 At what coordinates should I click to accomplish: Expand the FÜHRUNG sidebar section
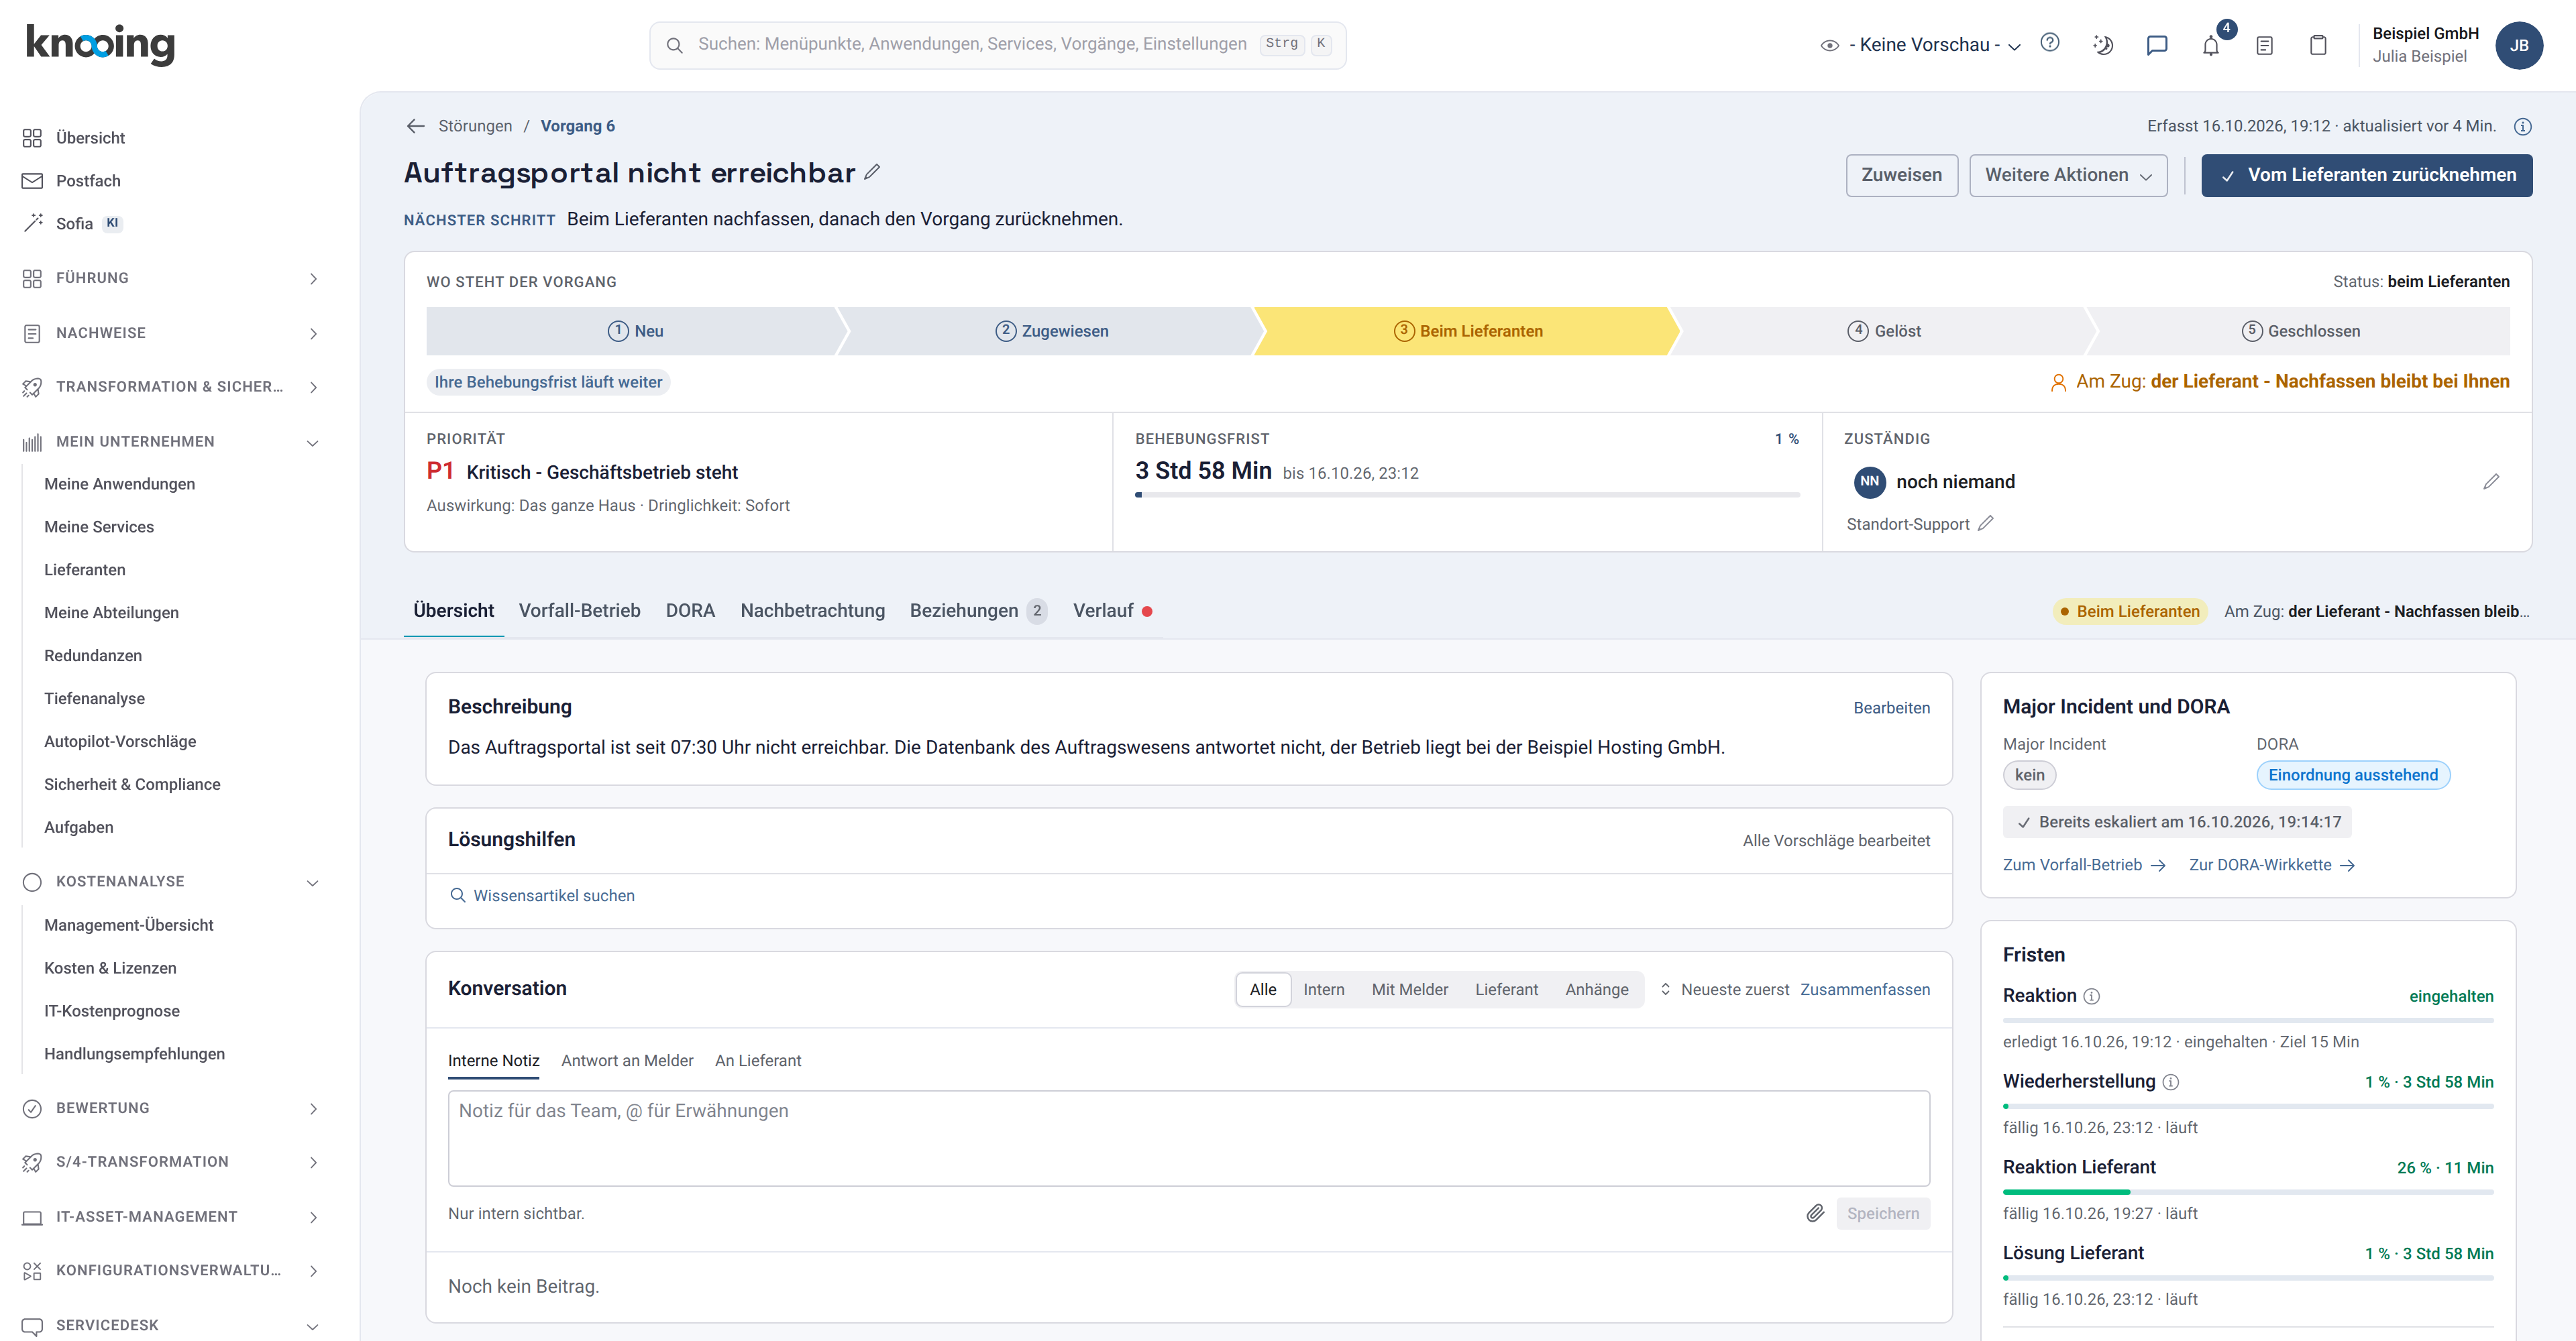pyautogui.click(x=171, y=278)
